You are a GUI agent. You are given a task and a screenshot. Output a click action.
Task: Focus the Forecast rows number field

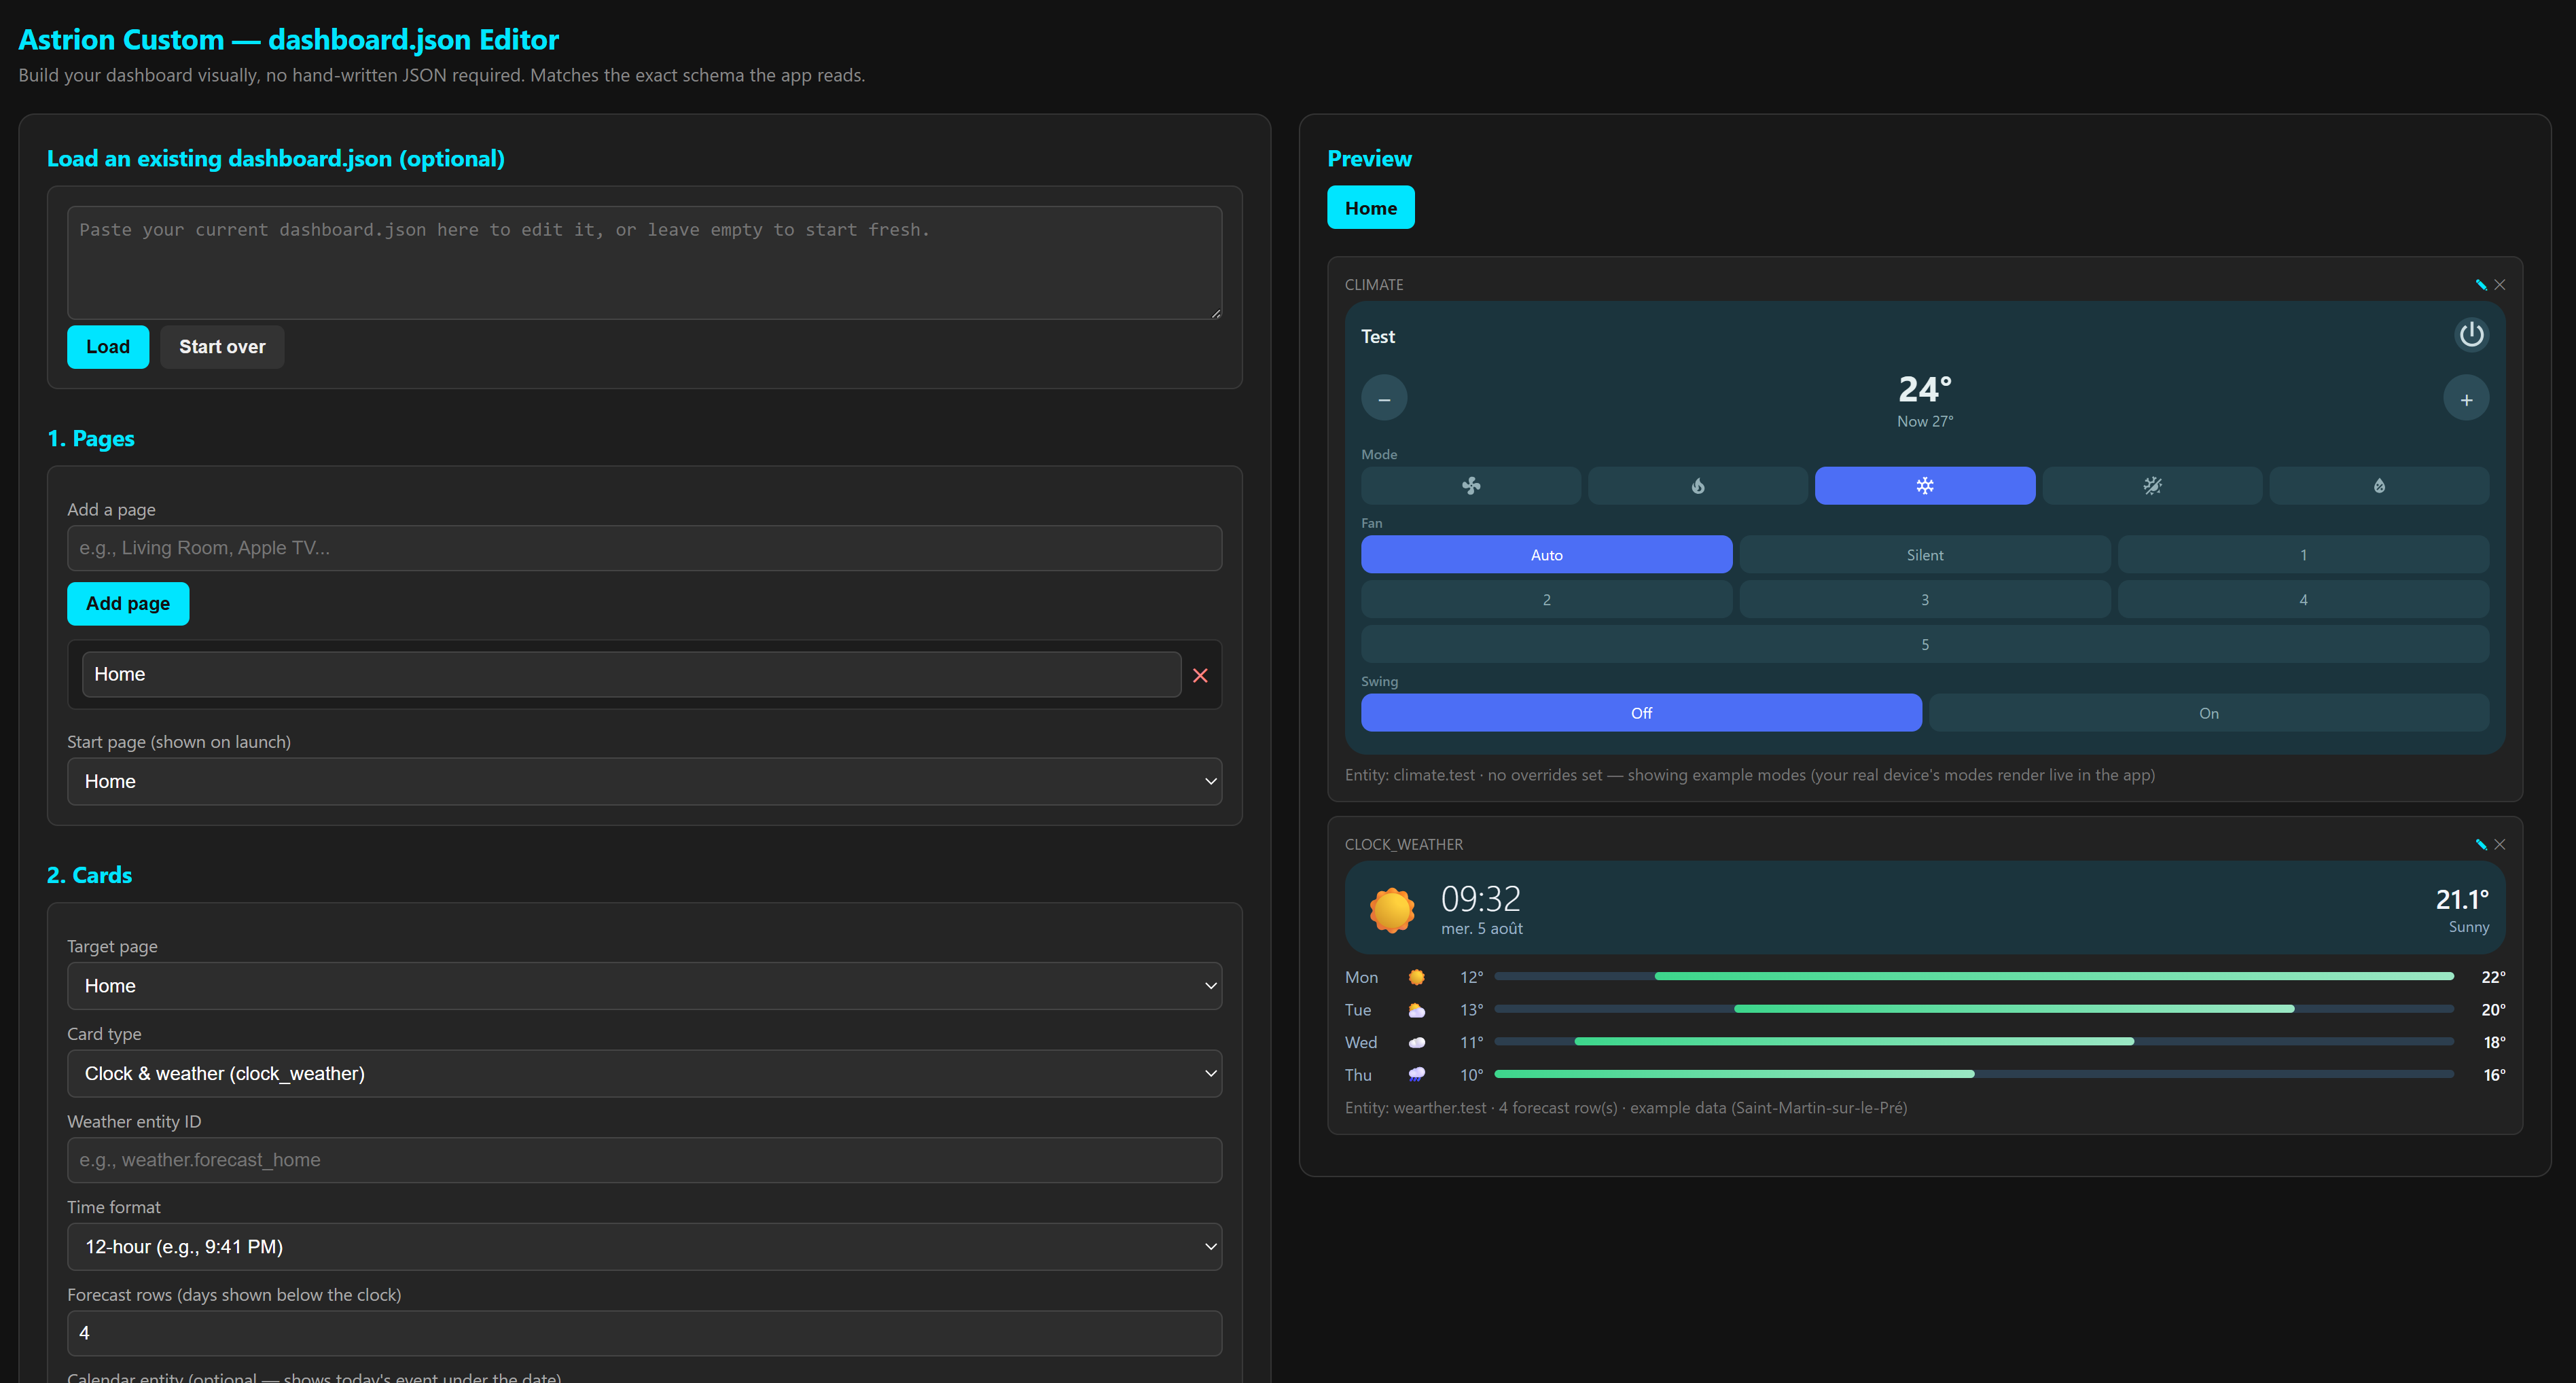pos(644,1334)
